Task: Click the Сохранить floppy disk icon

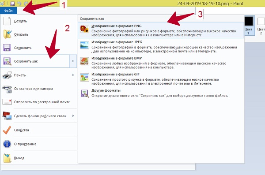Action: [x=7, y=48]
